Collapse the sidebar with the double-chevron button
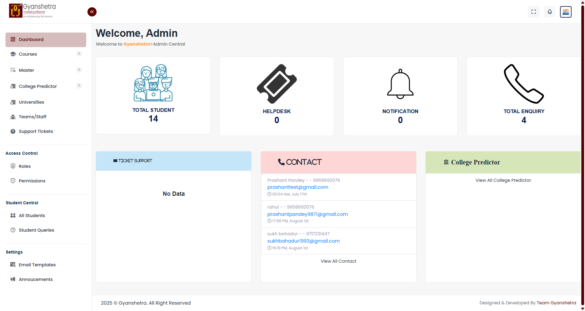This screenshot has width=585, height=311. (x=92, y=12)
